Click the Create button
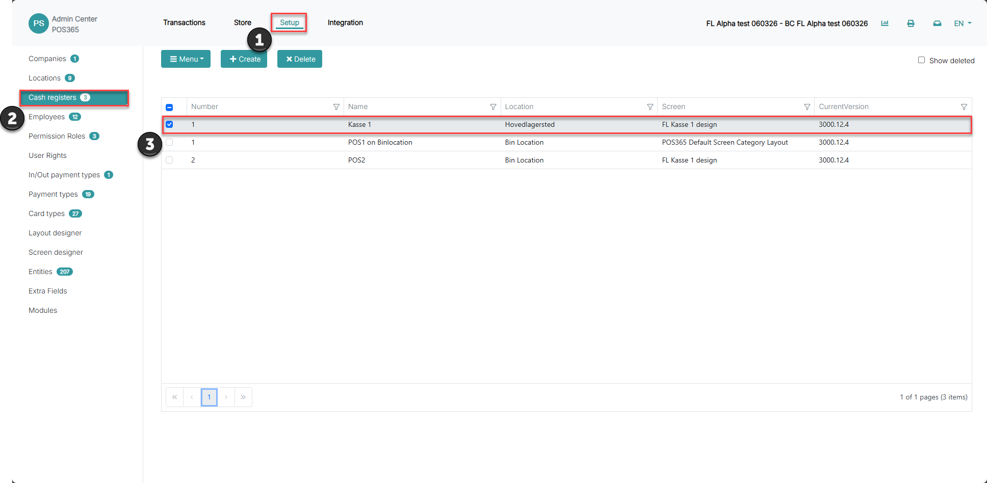This screenshot has height=483, width=987. click(244, 59)
